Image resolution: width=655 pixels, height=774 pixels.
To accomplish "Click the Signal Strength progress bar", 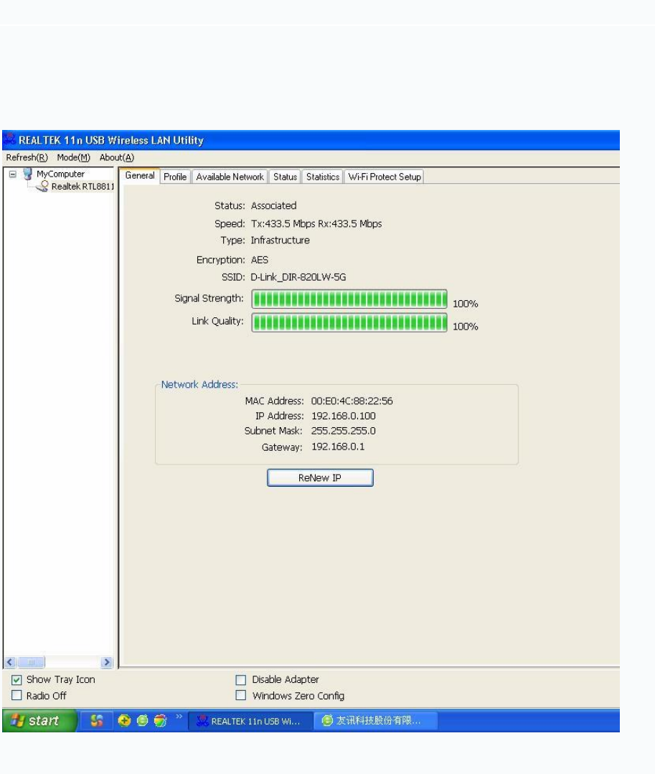I will pyautogui.click(x=349, y=299).
